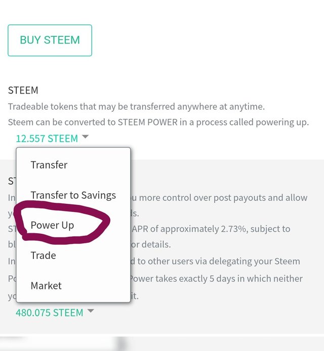Click the arrow beside 12.557 STEEM
The height and width of the screenshot is (351, 324).
click(86, 137)
